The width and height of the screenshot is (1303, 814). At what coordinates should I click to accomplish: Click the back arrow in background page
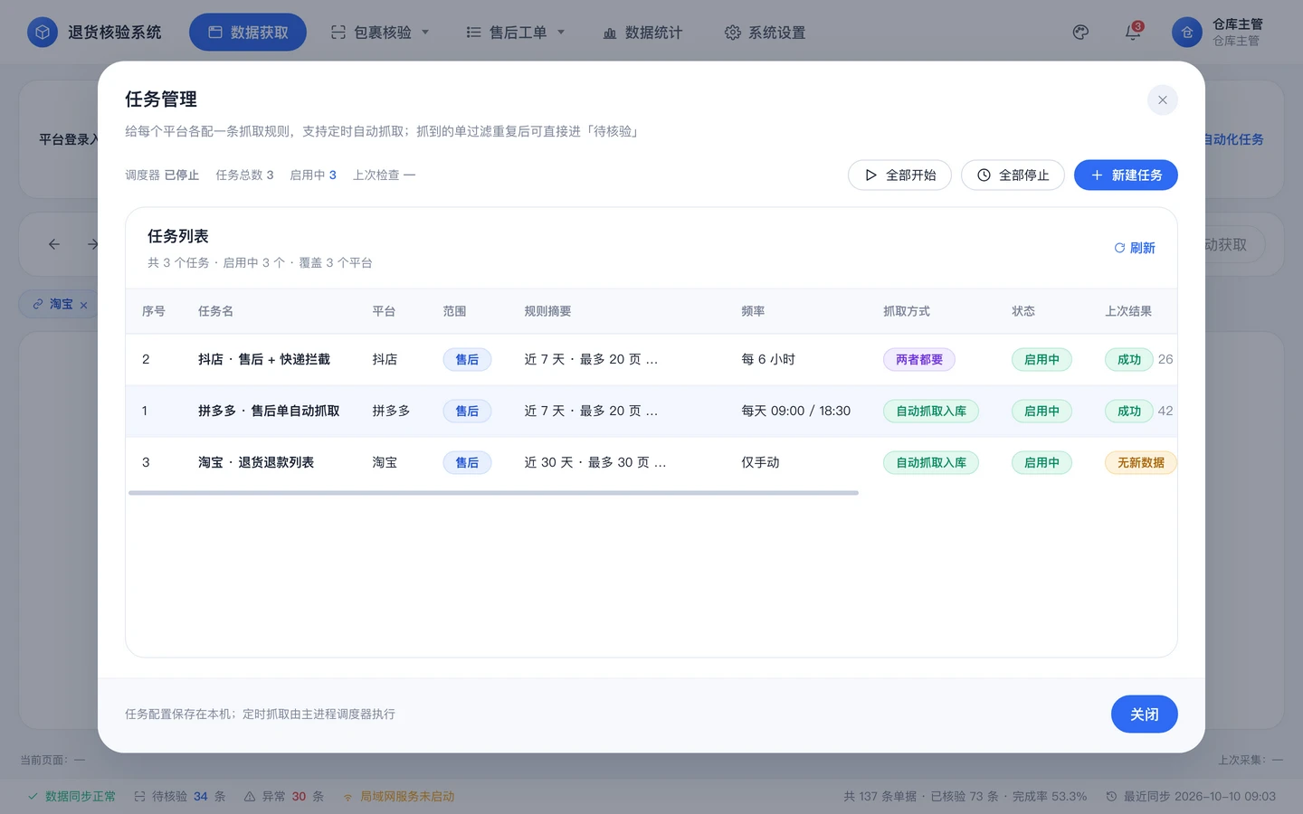click(54, 244)
